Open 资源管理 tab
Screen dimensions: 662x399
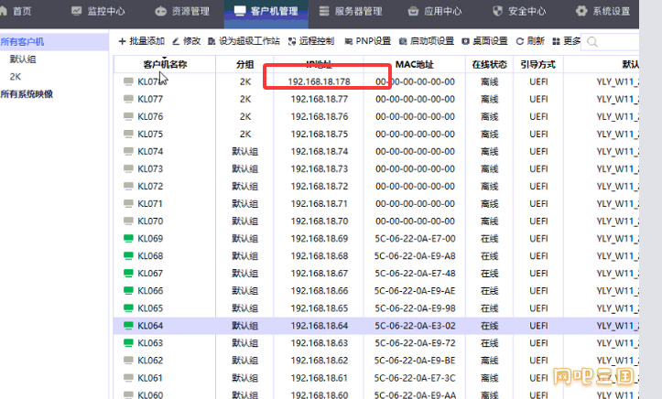tap(182, 11)
